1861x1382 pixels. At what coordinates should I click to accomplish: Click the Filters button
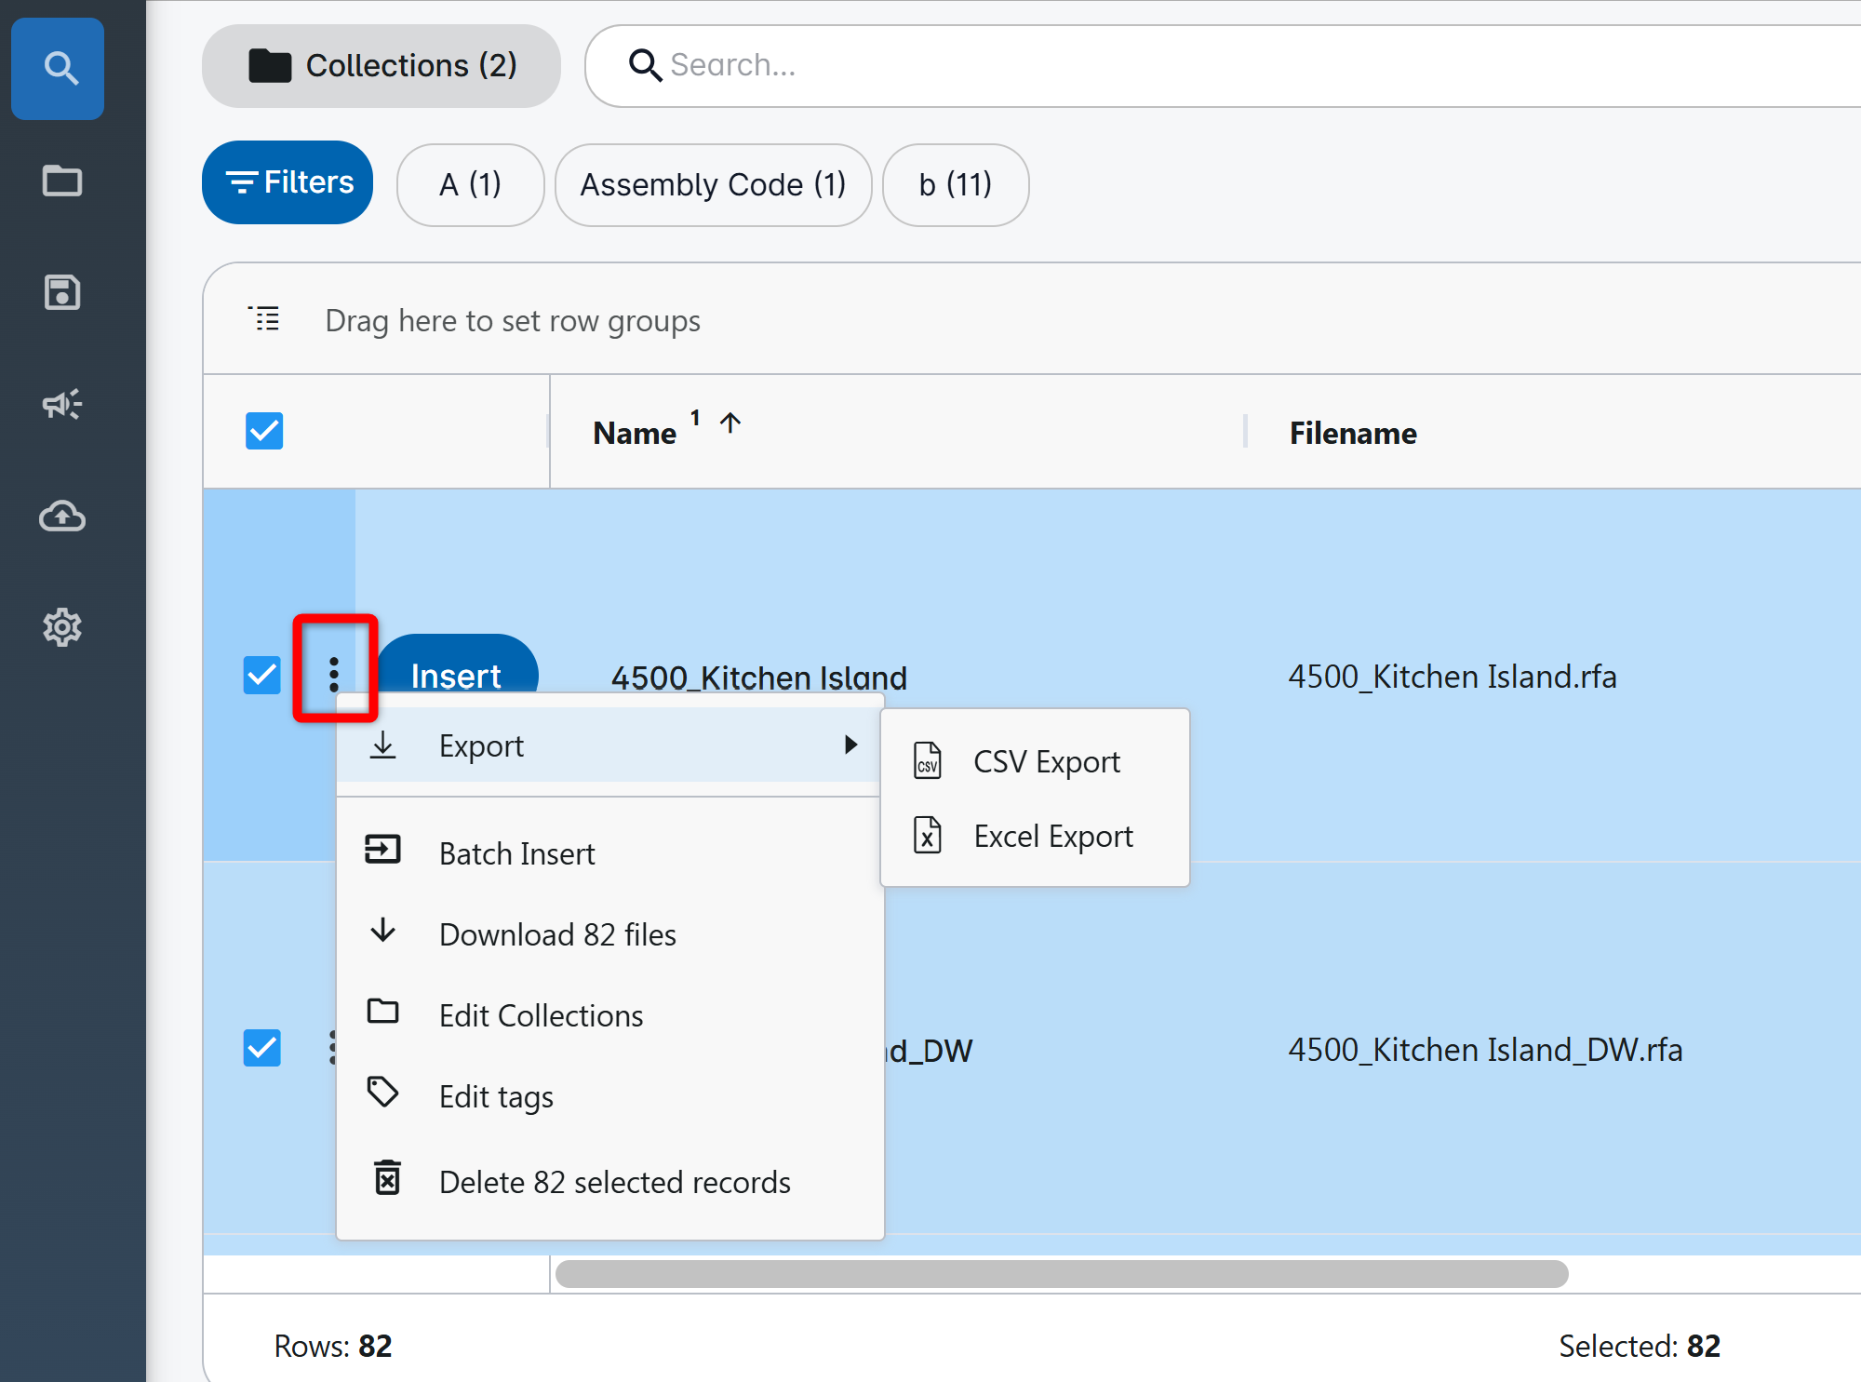(288, 182)
